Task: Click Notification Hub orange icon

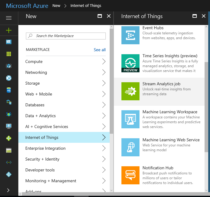Action: coord(130,175)
